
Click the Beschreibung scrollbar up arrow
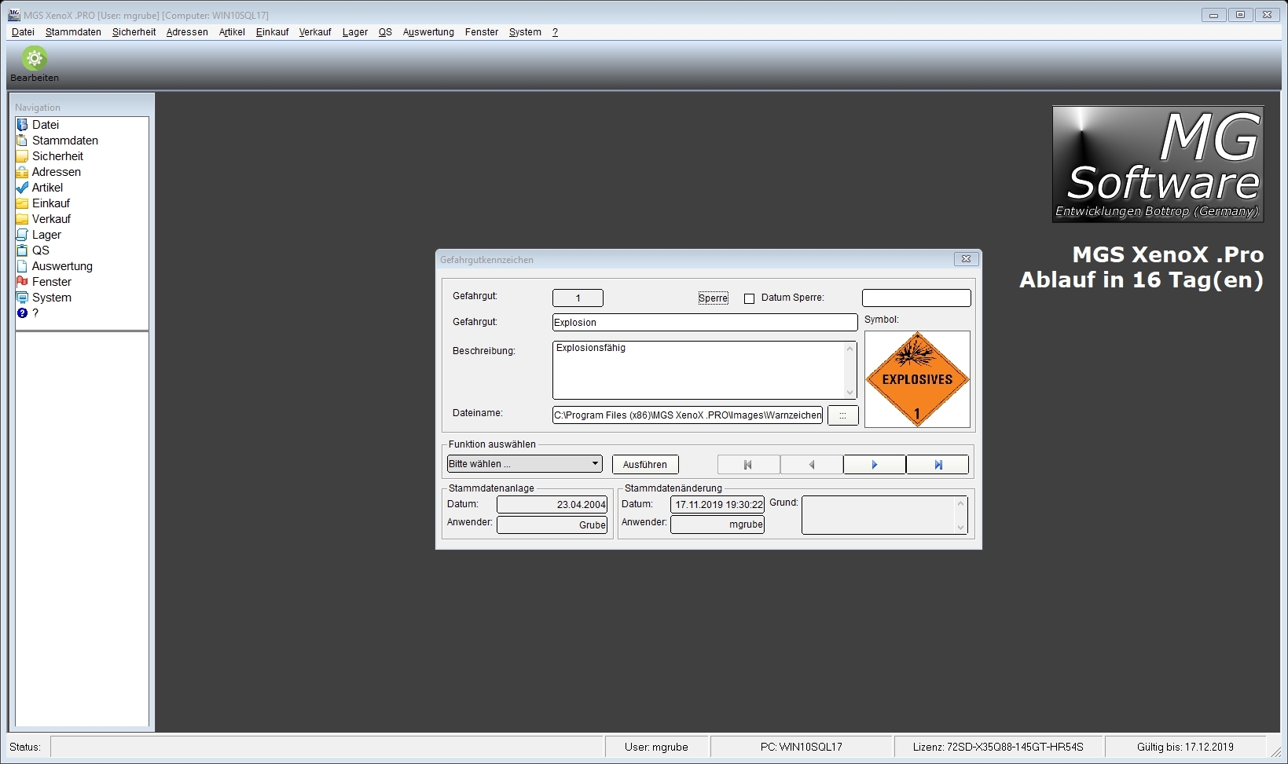(x=849, y=348)
